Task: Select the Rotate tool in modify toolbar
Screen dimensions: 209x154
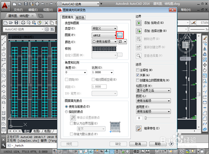Action: point(205,70)
